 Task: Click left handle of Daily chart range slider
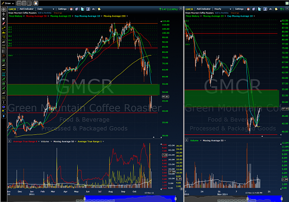[x=85, y=199]
